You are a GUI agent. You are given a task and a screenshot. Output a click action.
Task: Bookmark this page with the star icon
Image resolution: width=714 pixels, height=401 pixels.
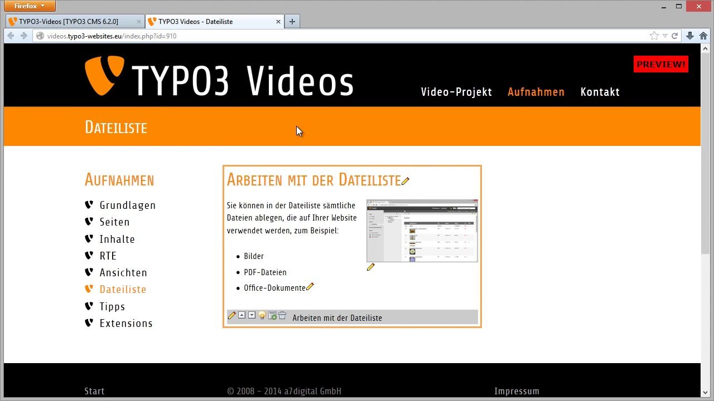(654, 36)
